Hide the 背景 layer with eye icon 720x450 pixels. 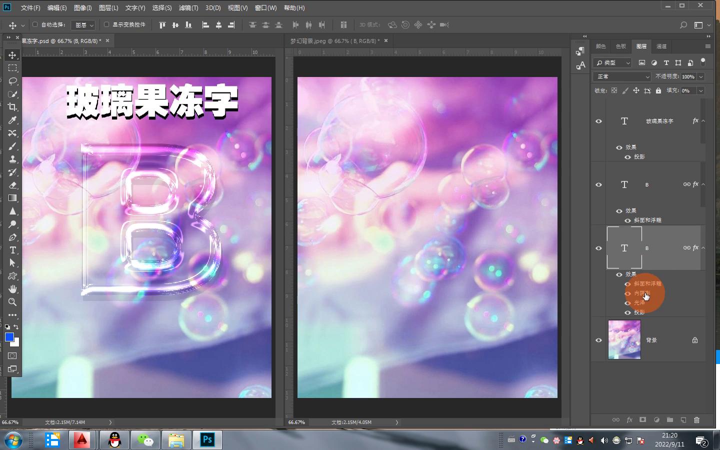[598, 340]
